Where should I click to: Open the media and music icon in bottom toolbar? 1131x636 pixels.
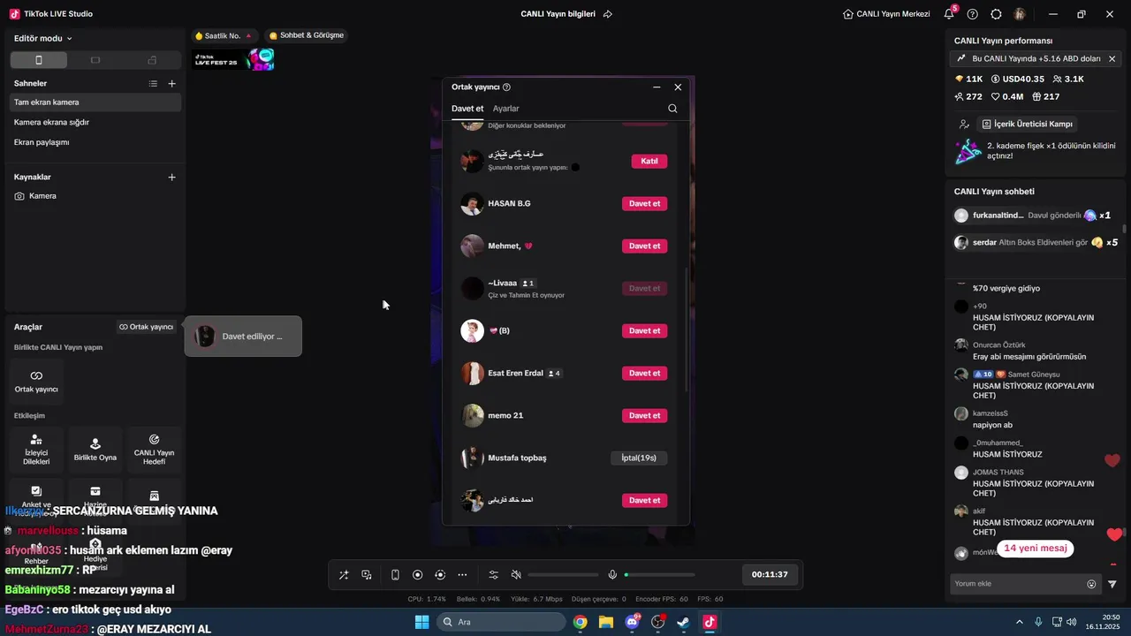pyautogui.click(x=367, y=575)
